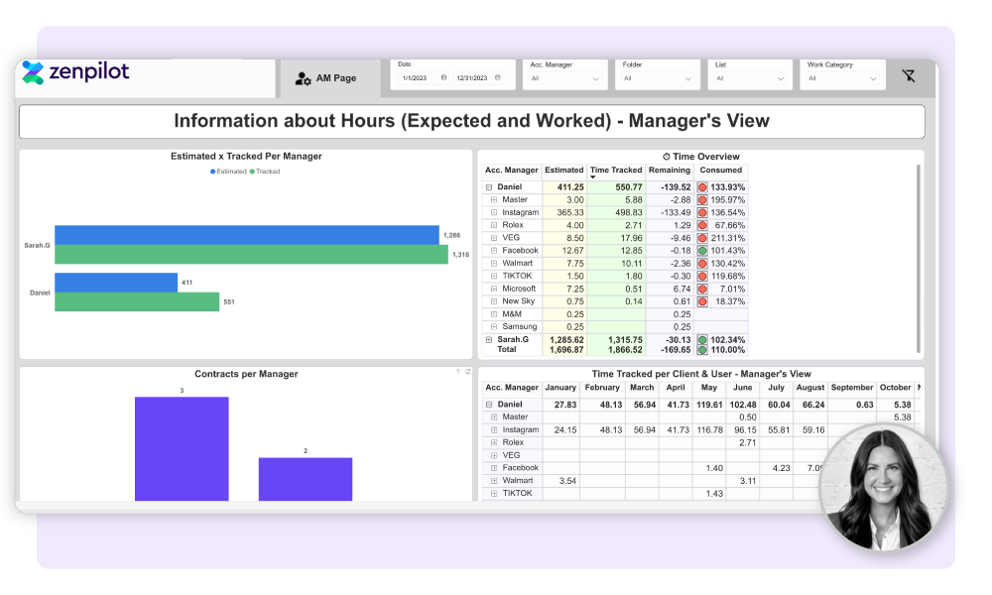Sort by Time Tracked column header
Viewport: 992px width, 595px height.
tap(616, 171)
